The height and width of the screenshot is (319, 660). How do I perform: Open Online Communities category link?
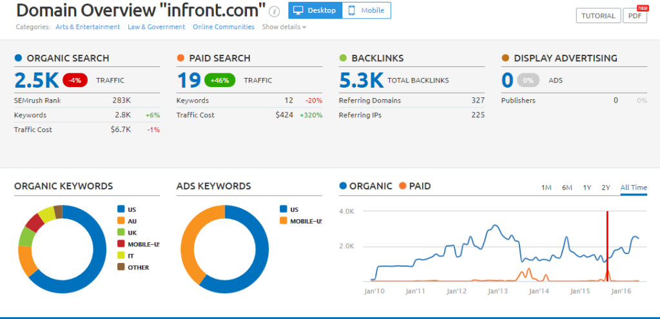(x=222, y=27)
